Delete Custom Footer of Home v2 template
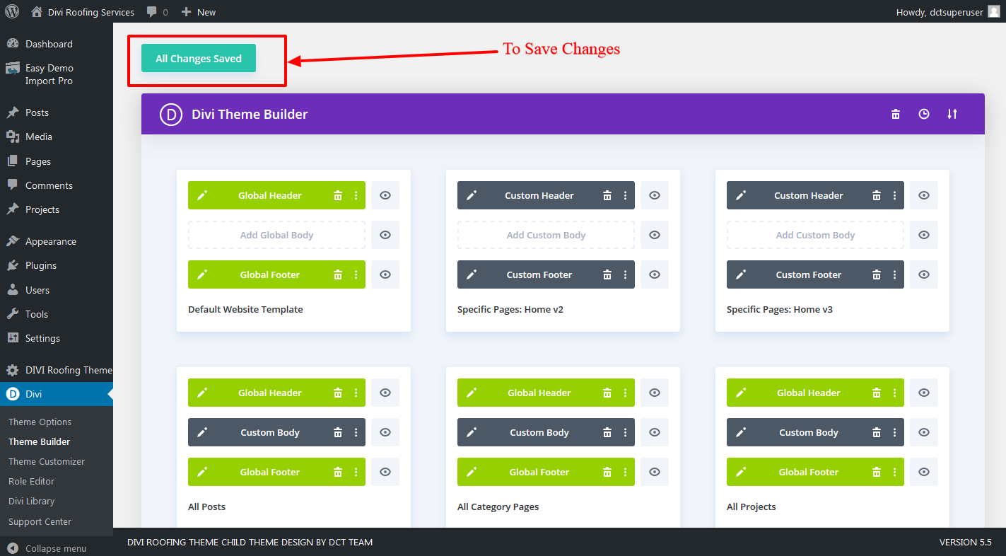This screenshot has width=1006, height=556. point(607,274)
